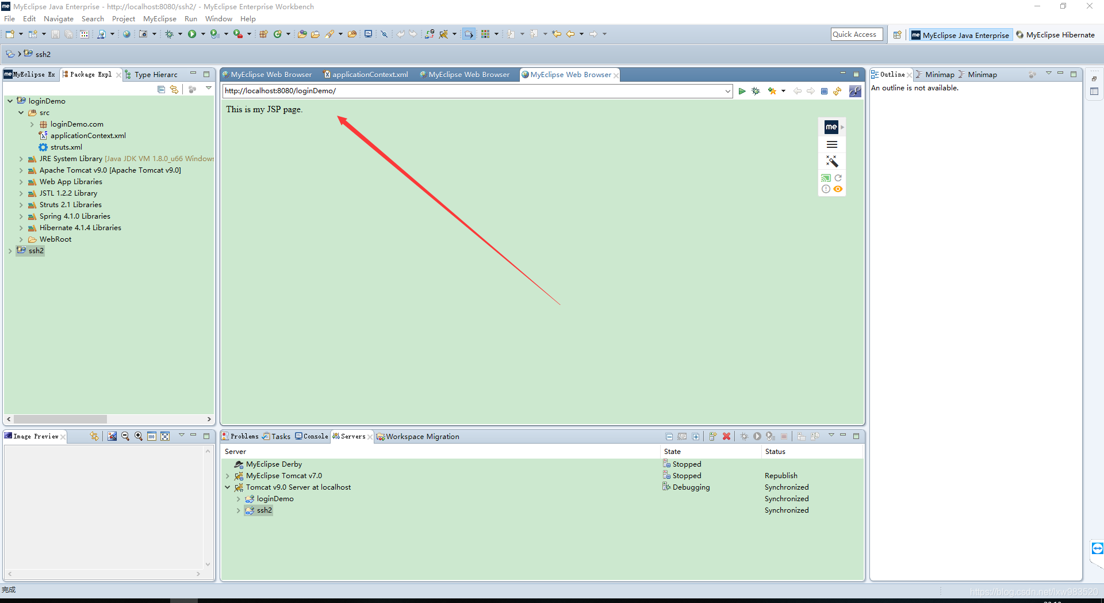
Task: Click the CodeLive 'me' logo button
Action: (x=831, y=127)
